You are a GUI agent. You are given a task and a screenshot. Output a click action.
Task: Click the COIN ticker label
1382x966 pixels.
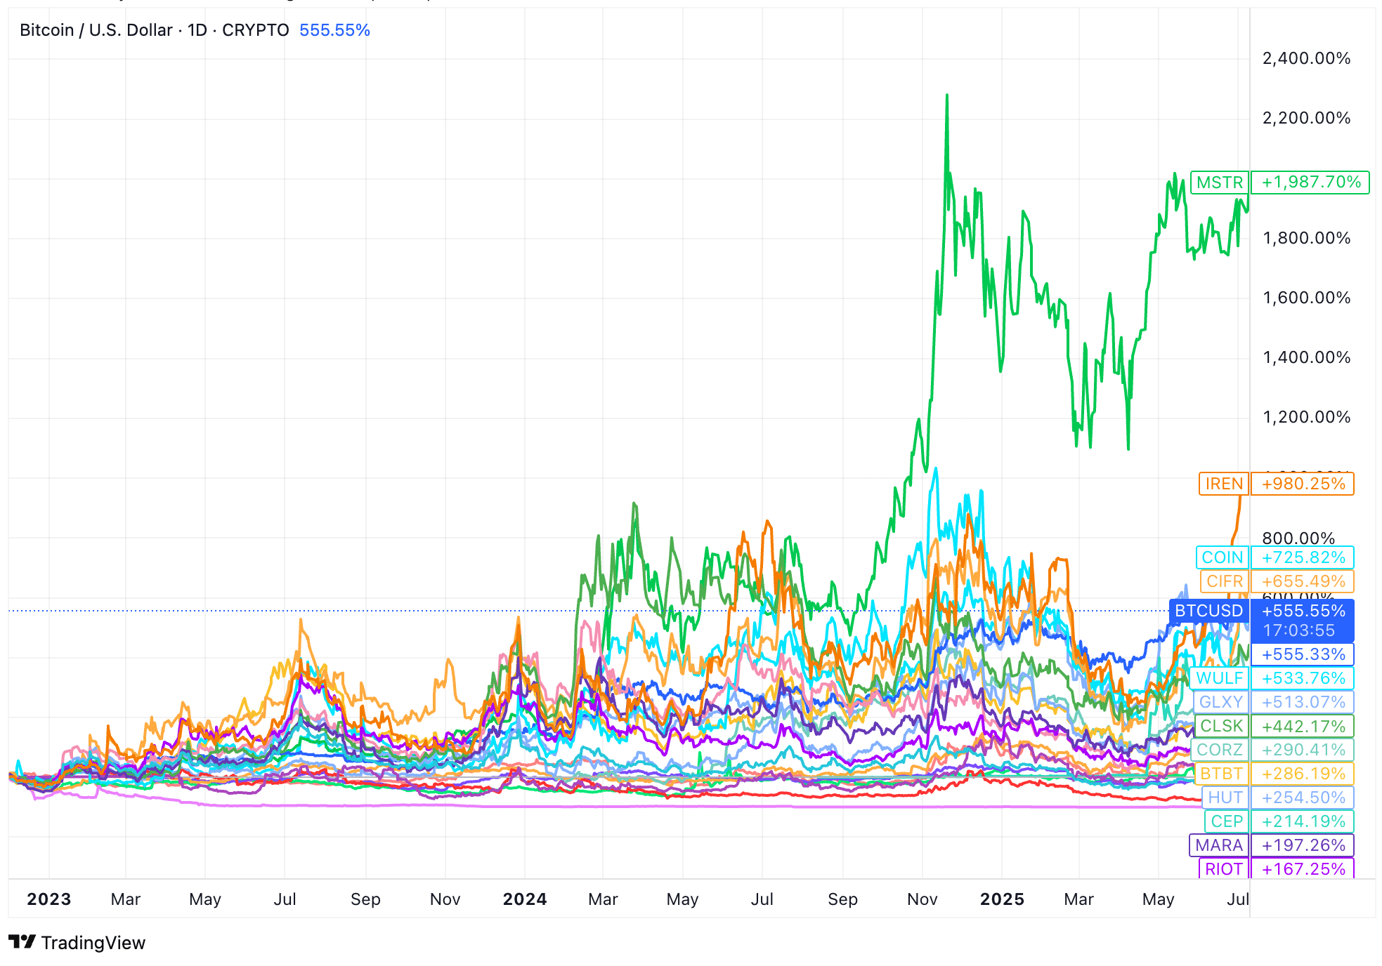point(1222,557)
